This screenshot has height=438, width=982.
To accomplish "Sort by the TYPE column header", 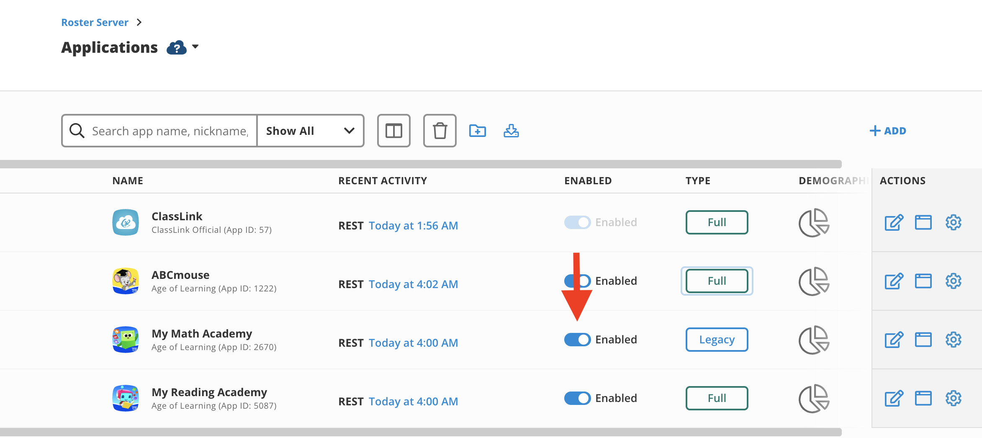I will [698, 181].
